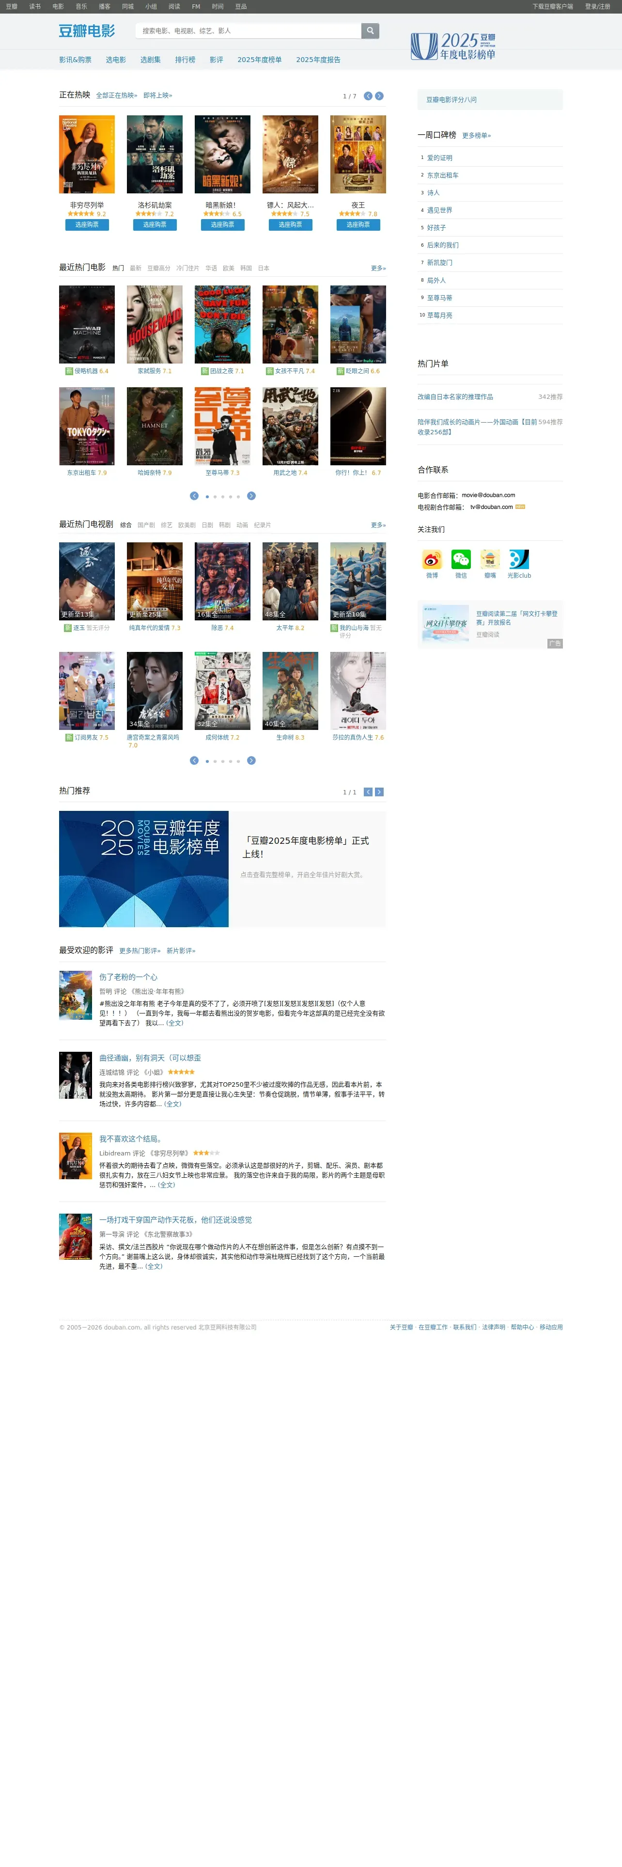Open the 生命树 TV poster
Image resolution: width=622 pixels, height=1867 pixels.
click(290, 691)
